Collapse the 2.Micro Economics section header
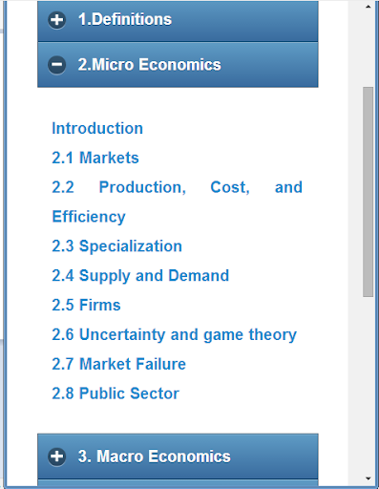 coord(178,65)
